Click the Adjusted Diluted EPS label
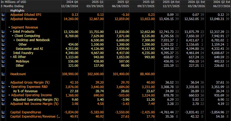This screenshot has width=231, height=121. click(x=26, y=15)
